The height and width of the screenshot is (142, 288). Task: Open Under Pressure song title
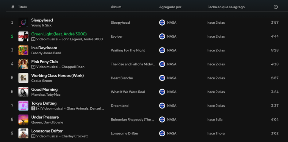coord(45,117)
